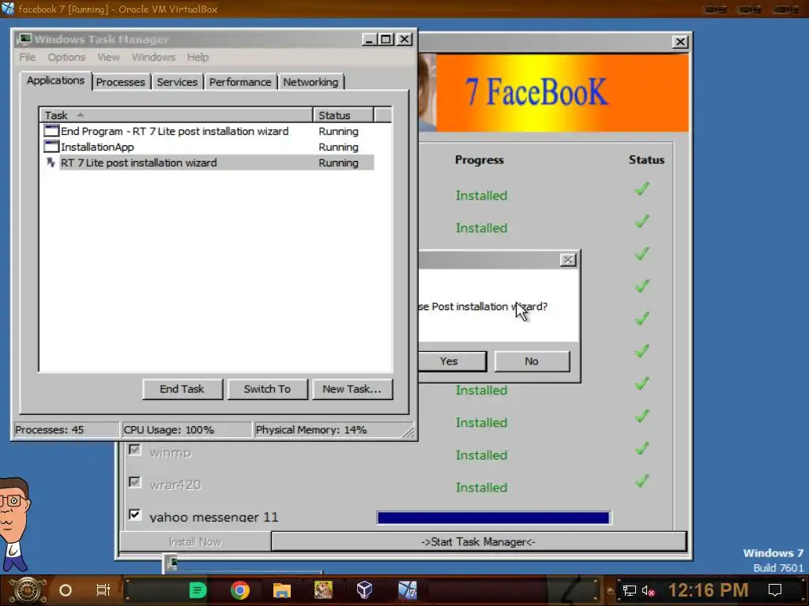
Task: Select the InstallationApp task row
Action: click(x=208, y=147)
